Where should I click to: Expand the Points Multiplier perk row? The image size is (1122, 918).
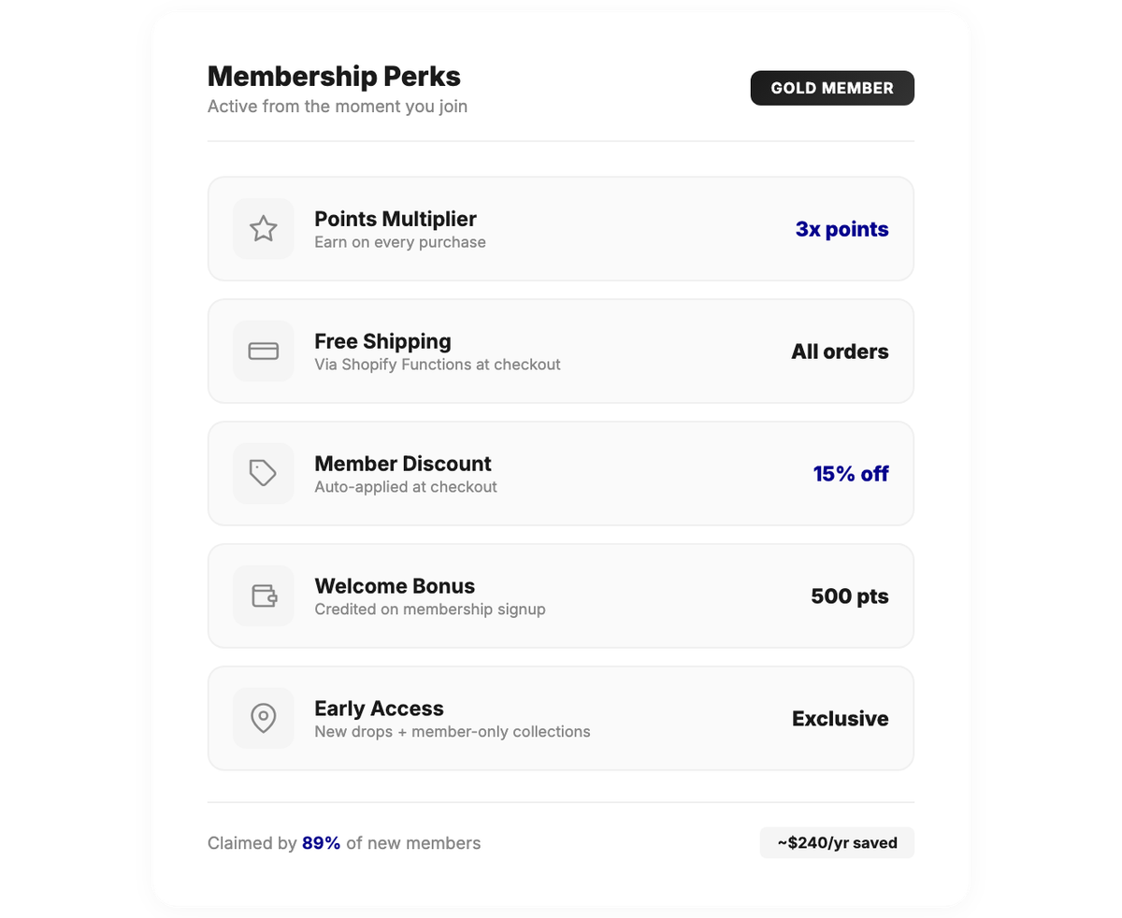click(x=561, y=228)
